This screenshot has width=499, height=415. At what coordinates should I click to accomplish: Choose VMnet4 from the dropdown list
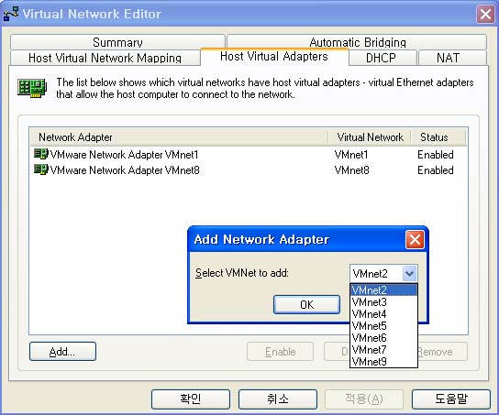pyautogui.click(x=383, y=314)
